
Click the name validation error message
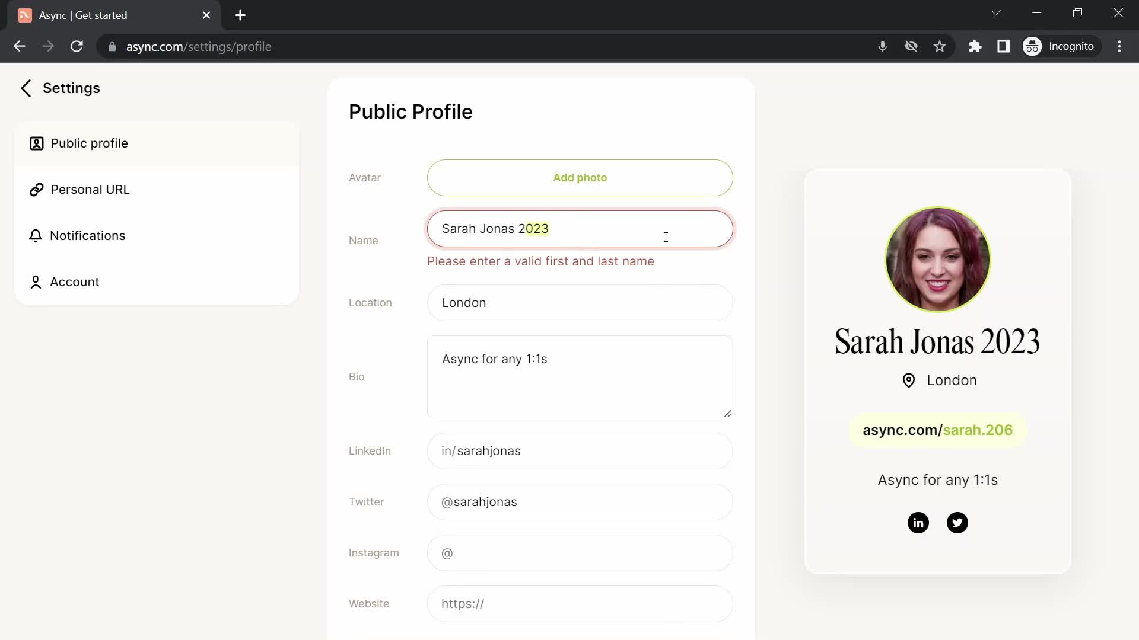tap(540, 261)
